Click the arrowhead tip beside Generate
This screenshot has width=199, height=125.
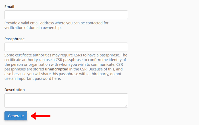[x=32, y=116]
